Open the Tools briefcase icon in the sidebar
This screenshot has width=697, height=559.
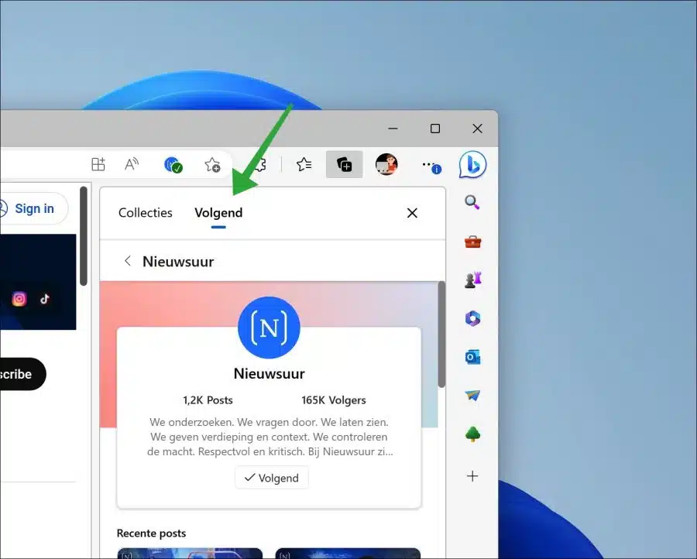pos(472,242)
